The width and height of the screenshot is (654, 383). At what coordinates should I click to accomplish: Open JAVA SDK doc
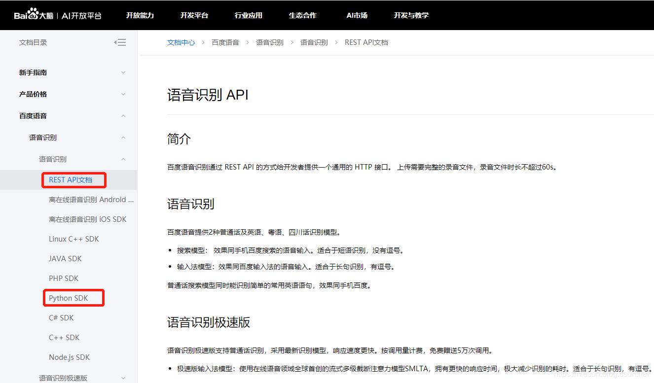tap(65, 259)
